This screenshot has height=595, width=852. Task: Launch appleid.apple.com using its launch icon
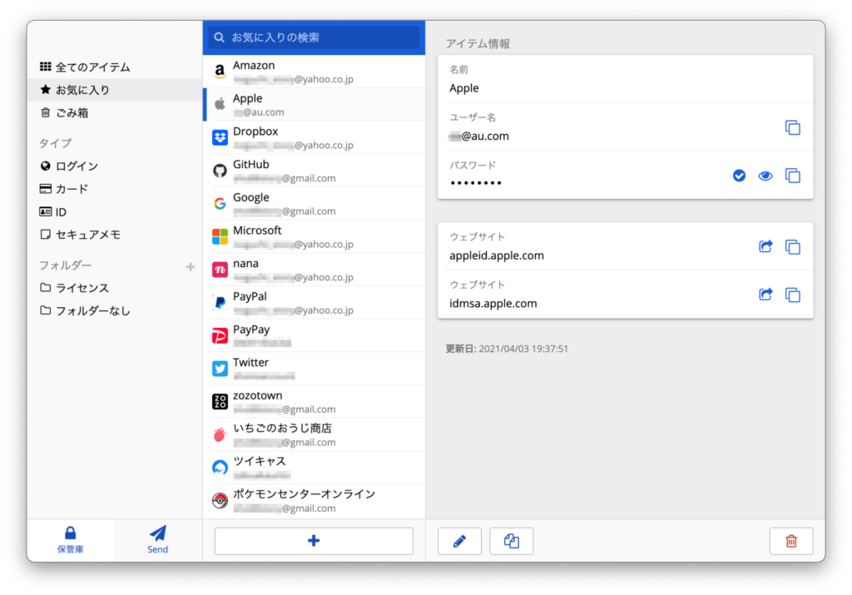(765, 246)
